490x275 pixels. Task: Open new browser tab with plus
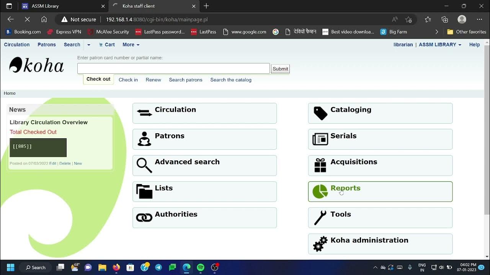[206, 6]
